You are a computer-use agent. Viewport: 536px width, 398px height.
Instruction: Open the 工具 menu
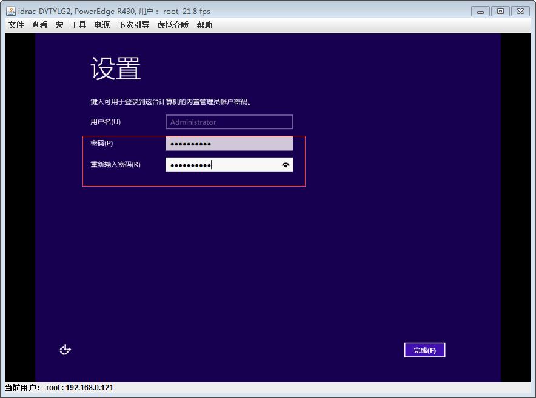(79, 25)
